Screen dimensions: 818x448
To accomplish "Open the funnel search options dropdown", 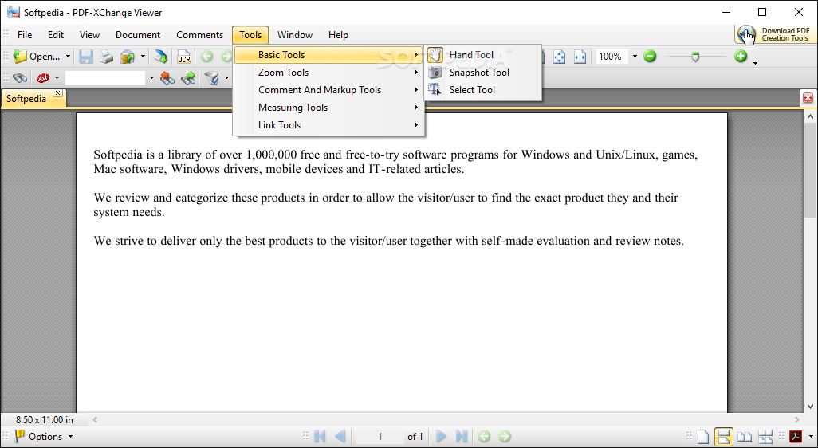I will click(x=226, y=78).
